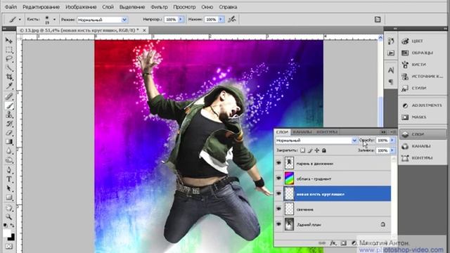Select the Dodge tool
Image resolution: width=450 pixels, height=253 pixels.
pos(9,160)
